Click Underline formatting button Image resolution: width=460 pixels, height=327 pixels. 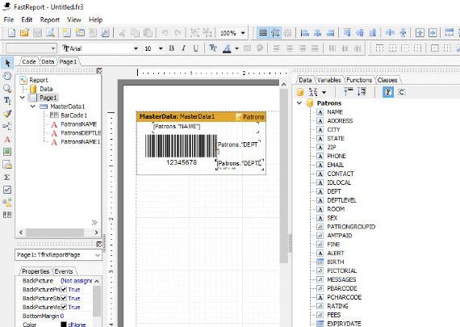tap(195, 48)
